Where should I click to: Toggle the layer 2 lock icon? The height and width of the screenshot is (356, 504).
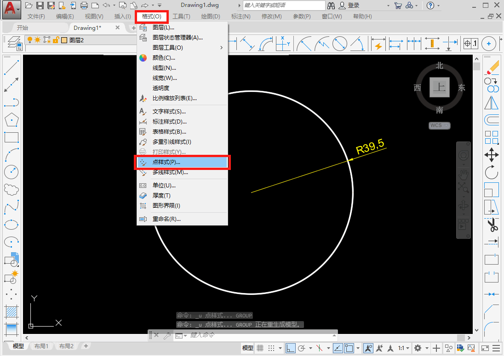coord(56,40)
